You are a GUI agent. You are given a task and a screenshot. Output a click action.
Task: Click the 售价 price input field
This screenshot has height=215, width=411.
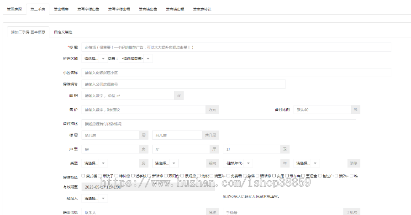tap(144, 110)
